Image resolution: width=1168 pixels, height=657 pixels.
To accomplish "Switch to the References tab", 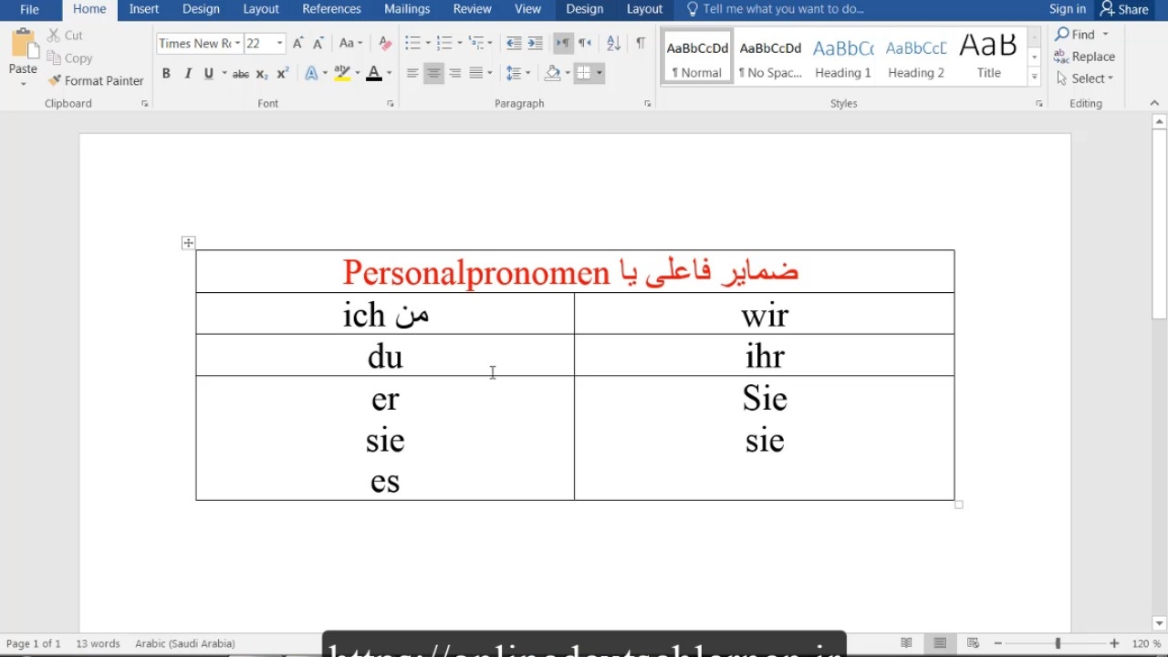I will pos(331,9).
